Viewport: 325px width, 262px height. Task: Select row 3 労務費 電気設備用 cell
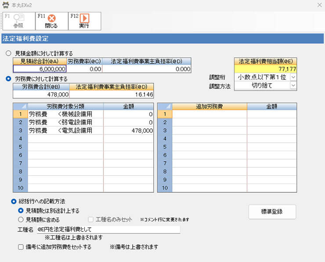pyautogui.click(x=65, y=131)
